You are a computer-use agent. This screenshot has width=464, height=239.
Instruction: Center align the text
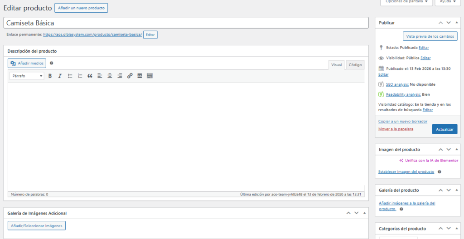(110, 76)
